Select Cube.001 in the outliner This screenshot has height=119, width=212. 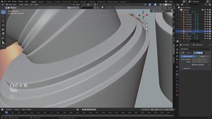click(188, 36)
